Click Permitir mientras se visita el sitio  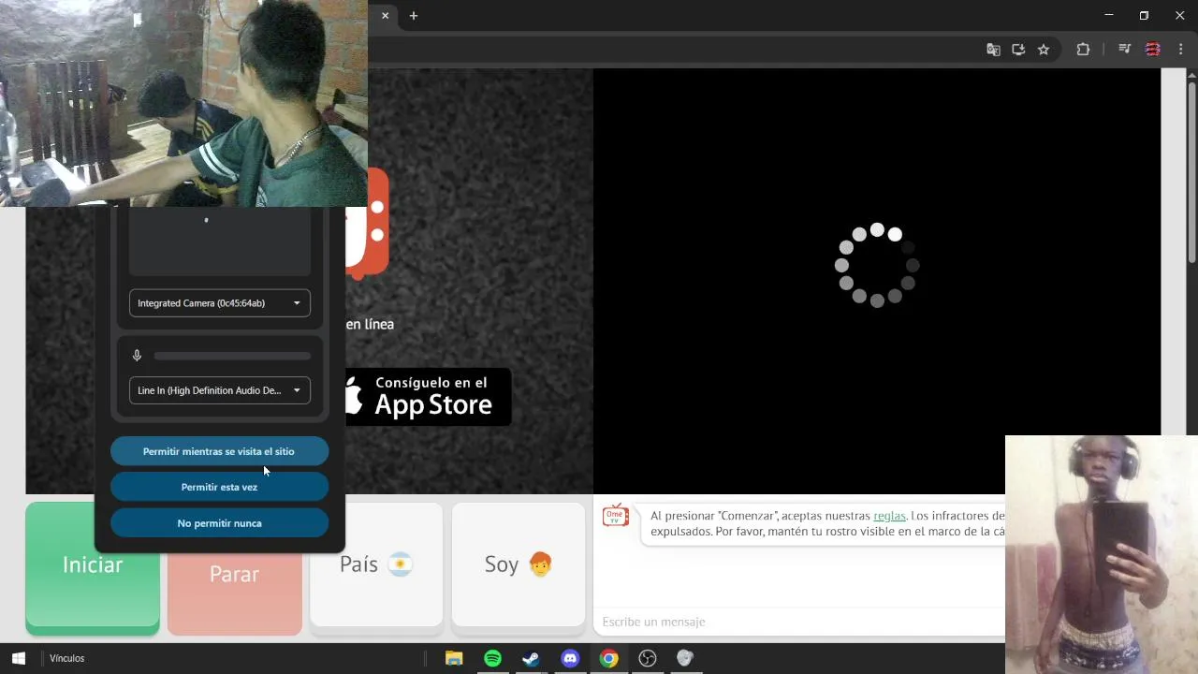tap(219, 451)
